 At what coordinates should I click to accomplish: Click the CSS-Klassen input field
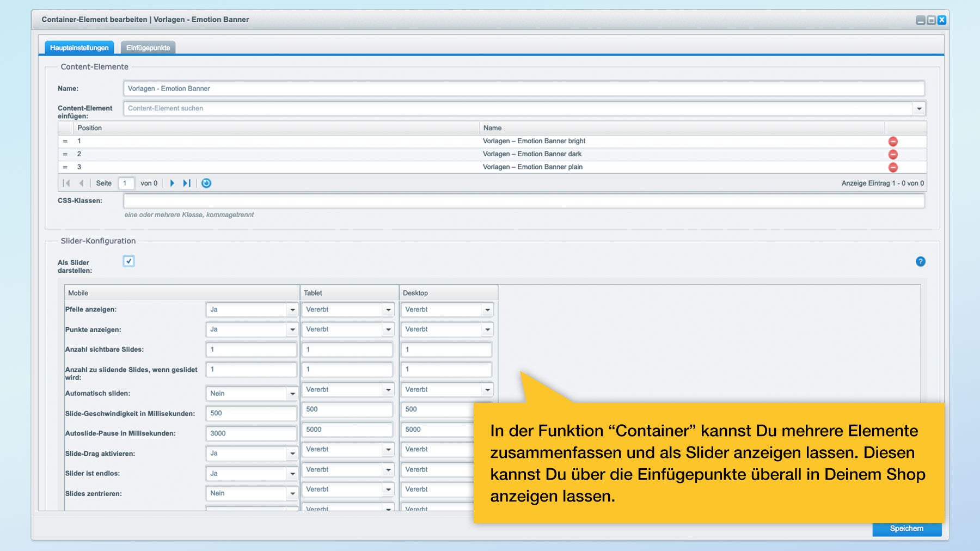[524, 201]
